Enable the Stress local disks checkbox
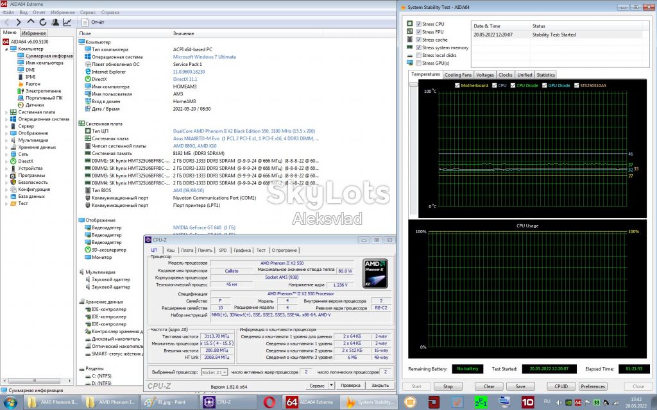This screenshot has width=657, height=410. pos(418,55)
